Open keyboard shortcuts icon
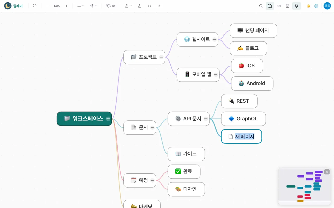Image resolution: width=334 pixels, height=208 pixels. point(279,6)
